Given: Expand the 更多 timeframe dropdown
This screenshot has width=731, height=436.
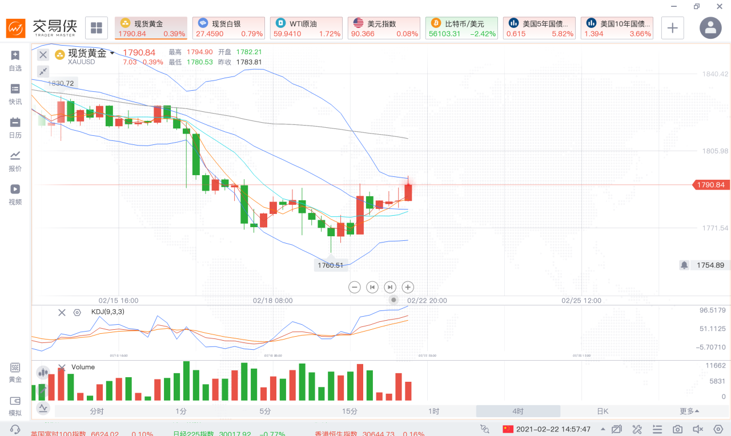Looking at the screenshot, I should click(x=689, y=411).
